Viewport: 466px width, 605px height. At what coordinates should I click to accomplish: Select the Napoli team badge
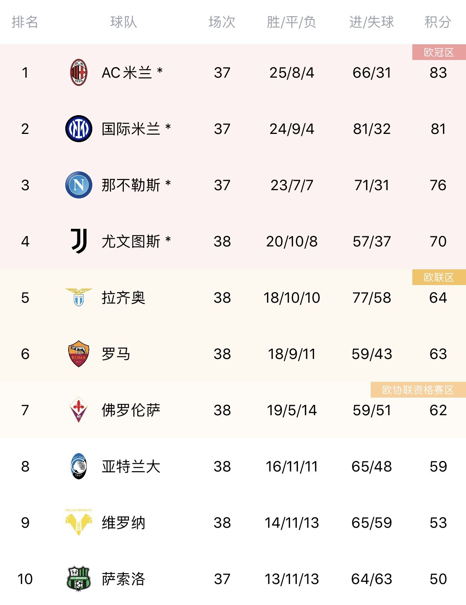[79, 185]
